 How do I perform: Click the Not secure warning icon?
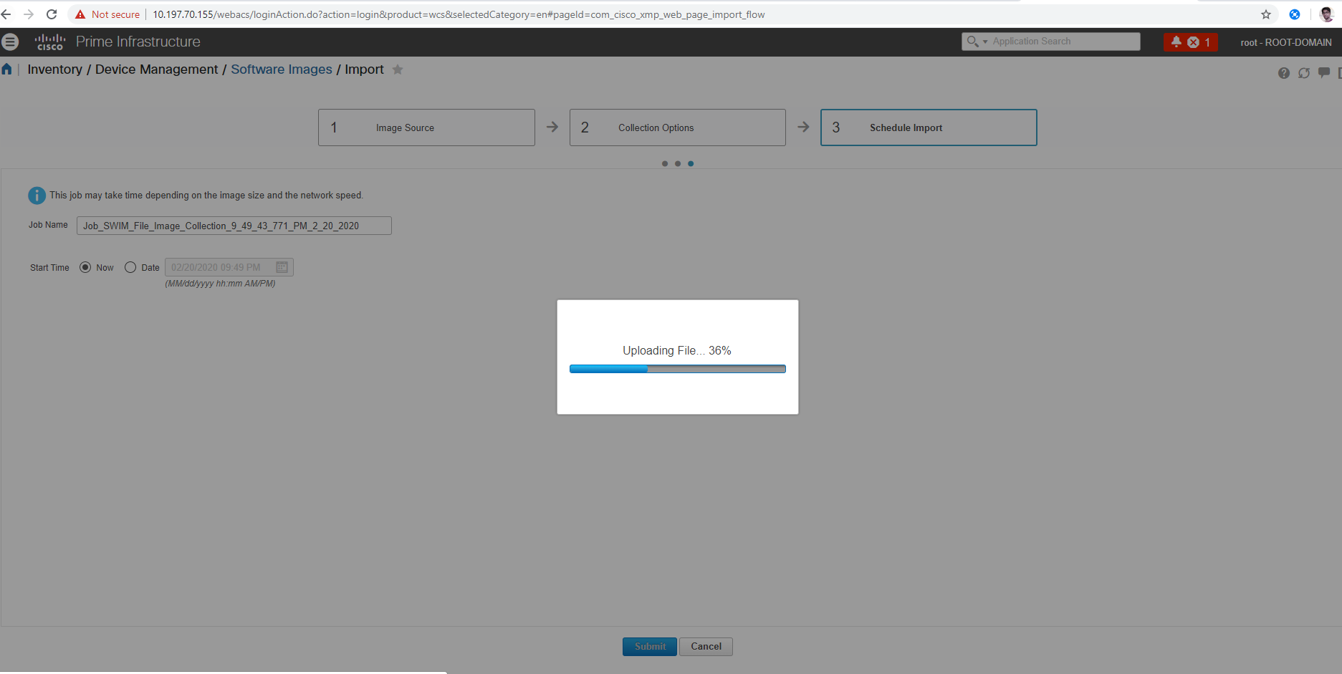(x=80, y=14)
